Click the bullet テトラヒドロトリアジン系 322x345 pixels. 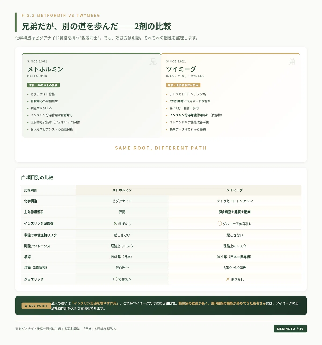188,94
